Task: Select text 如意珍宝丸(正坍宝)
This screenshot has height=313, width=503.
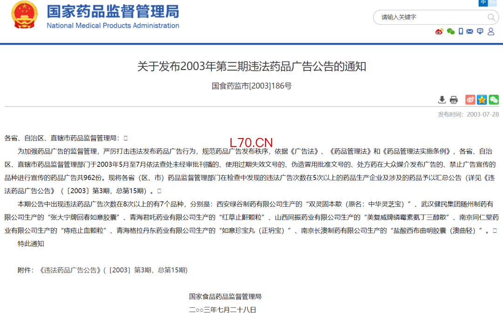Action: (x=253, y=231)
